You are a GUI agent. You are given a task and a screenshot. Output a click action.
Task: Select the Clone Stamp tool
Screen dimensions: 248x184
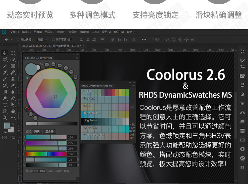[x=13, y=79]
